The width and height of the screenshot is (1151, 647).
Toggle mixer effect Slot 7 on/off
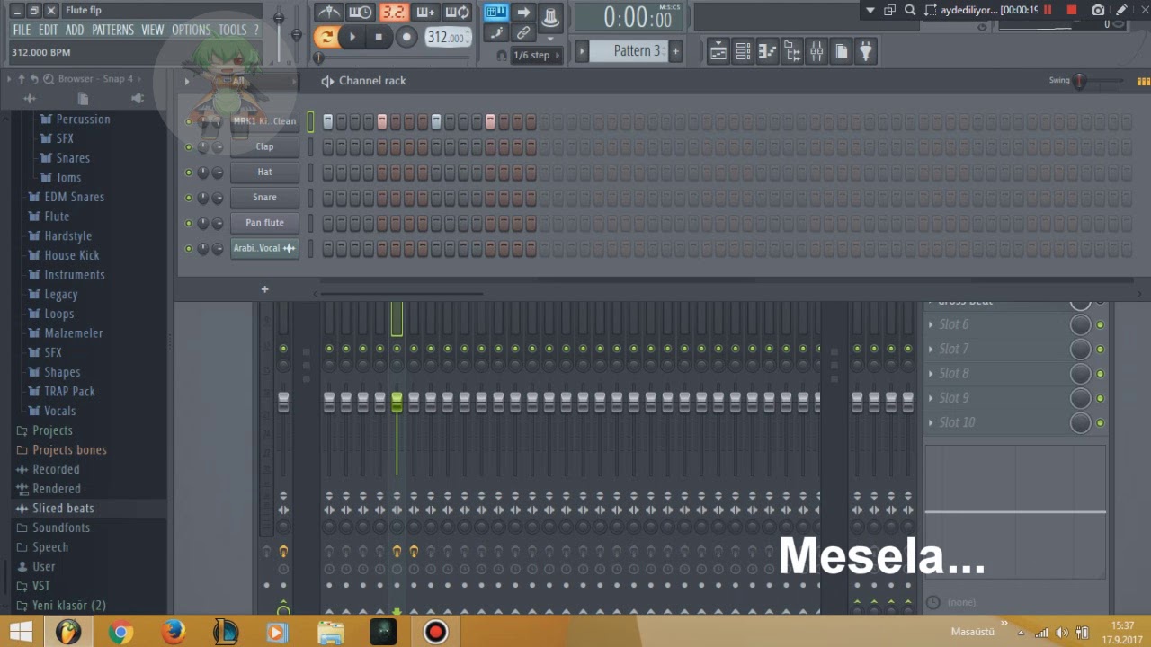tap(1100, 349)
